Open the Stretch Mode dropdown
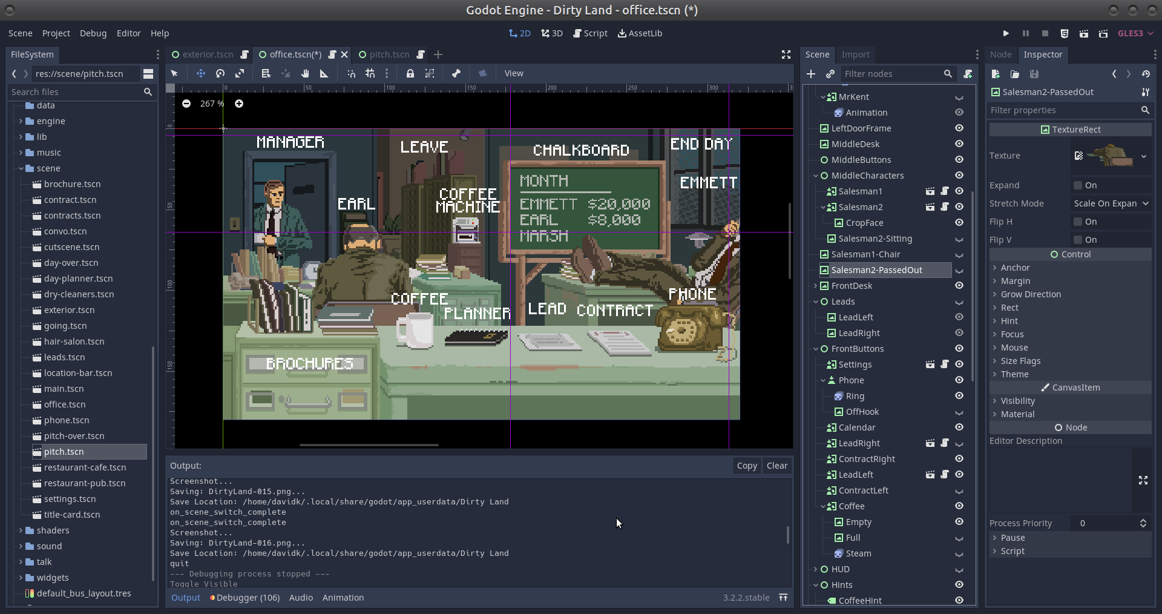This screenshot has height=614, width=1162. click(x=1111, y=203)
